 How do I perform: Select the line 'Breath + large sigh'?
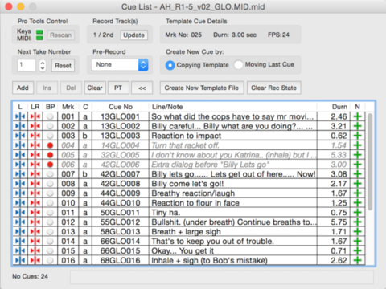(186, 232)
